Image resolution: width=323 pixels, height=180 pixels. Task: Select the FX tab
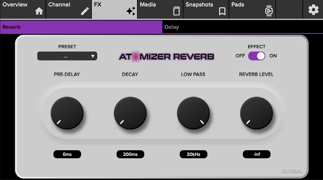click(114, 9)
